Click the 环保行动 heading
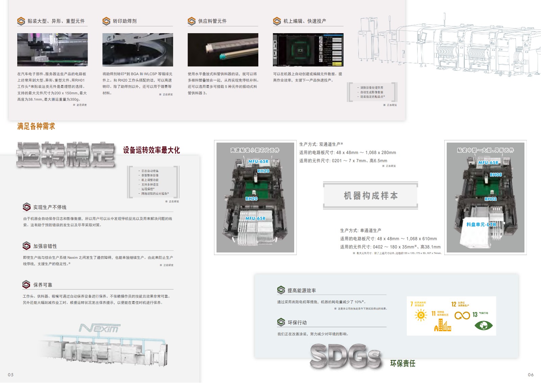 pyautogui.click(x=297, y=322)
